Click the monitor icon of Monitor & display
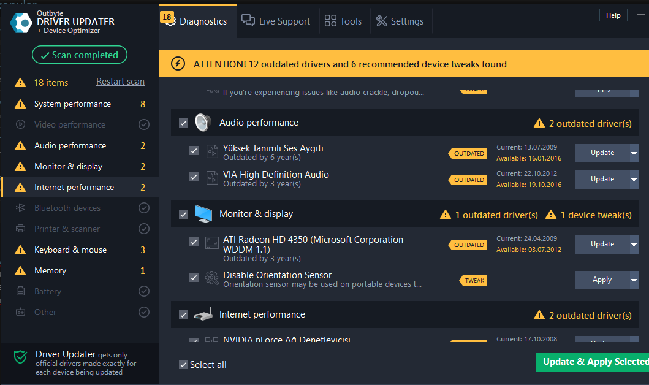 pyautogui.click(x=203, y=214)
